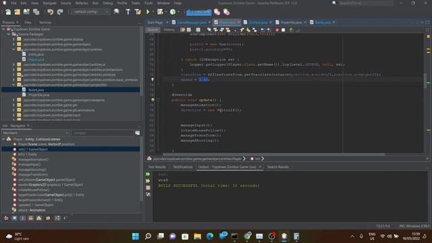Click the Clean and Build icon
The width and height of the screenshot is (432, 243).
point(138,12)
